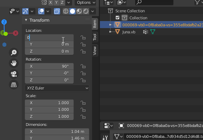Viewport: 203px width, 140px height.
Task: Open the XYZ Euler rotation mode dropdown
Action: 57,88
